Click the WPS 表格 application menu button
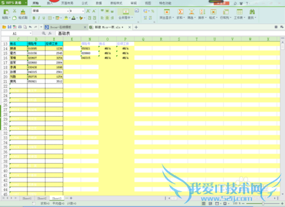The width and height of the screenshot is (285, 207). tap(14, 3)
